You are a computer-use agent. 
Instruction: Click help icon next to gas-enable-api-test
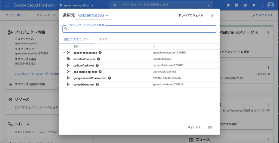click(100, 72)
